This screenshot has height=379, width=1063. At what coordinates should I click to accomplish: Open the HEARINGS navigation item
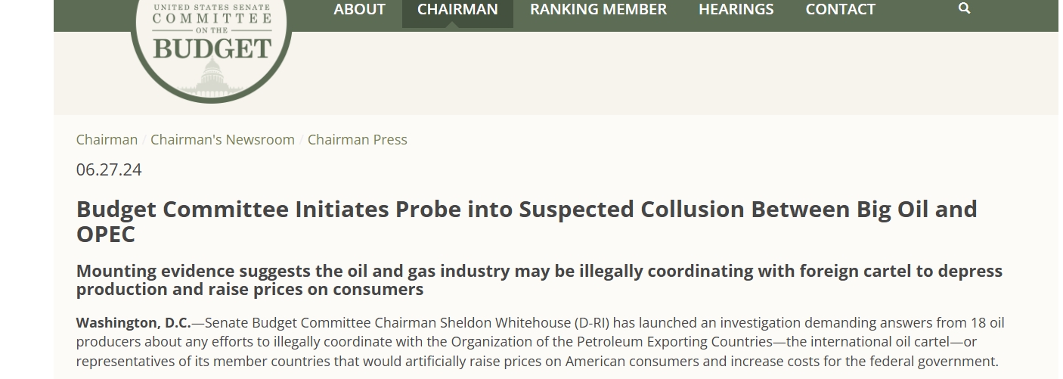click(x=736, y=9)
